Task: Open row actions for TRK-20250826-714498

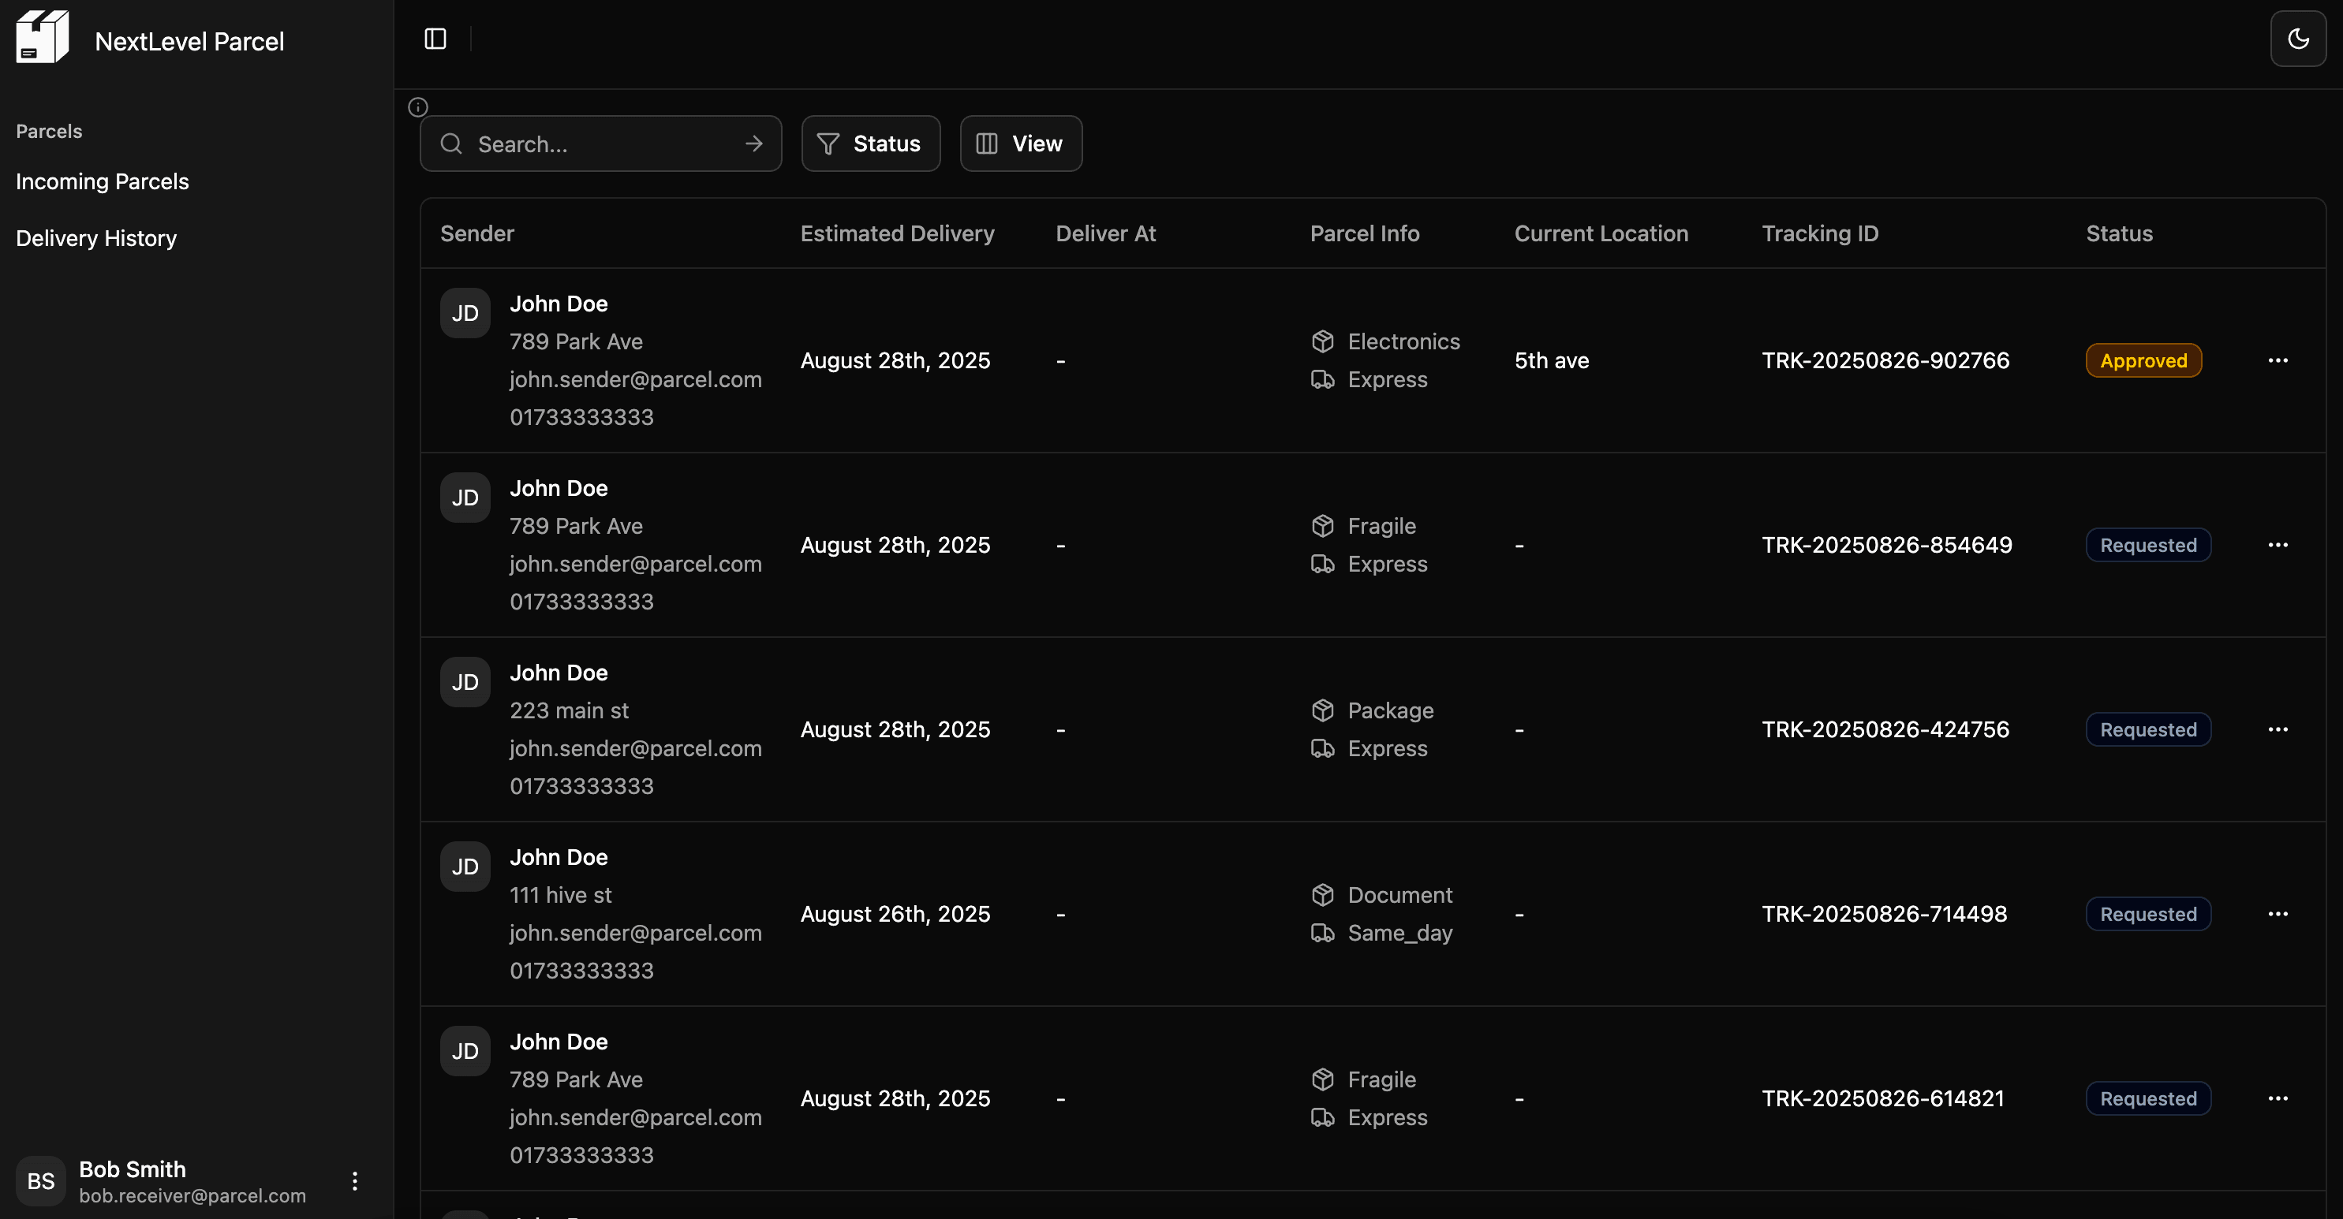Action: [x=2278, y=915]
